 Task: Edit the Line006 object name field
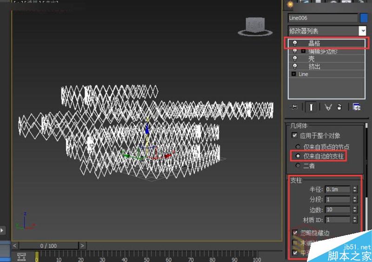(323, 18)
